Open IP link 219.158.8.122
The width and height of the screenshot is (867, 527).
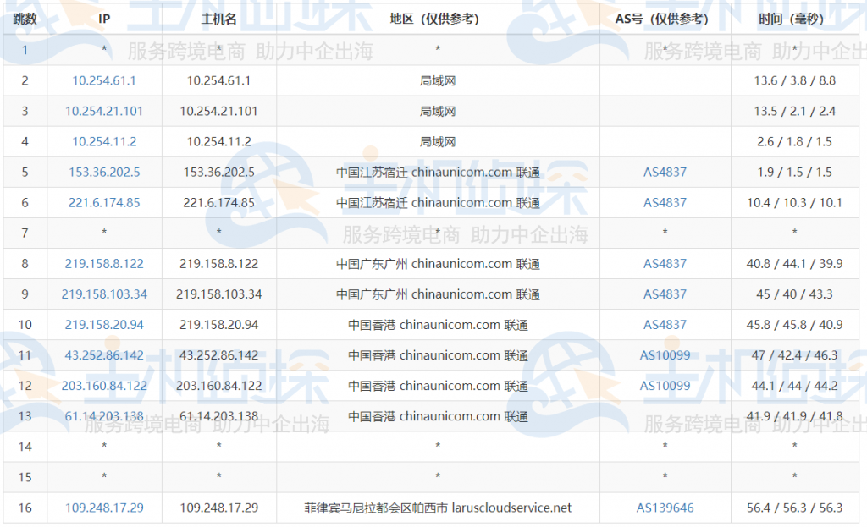[104, 264]
